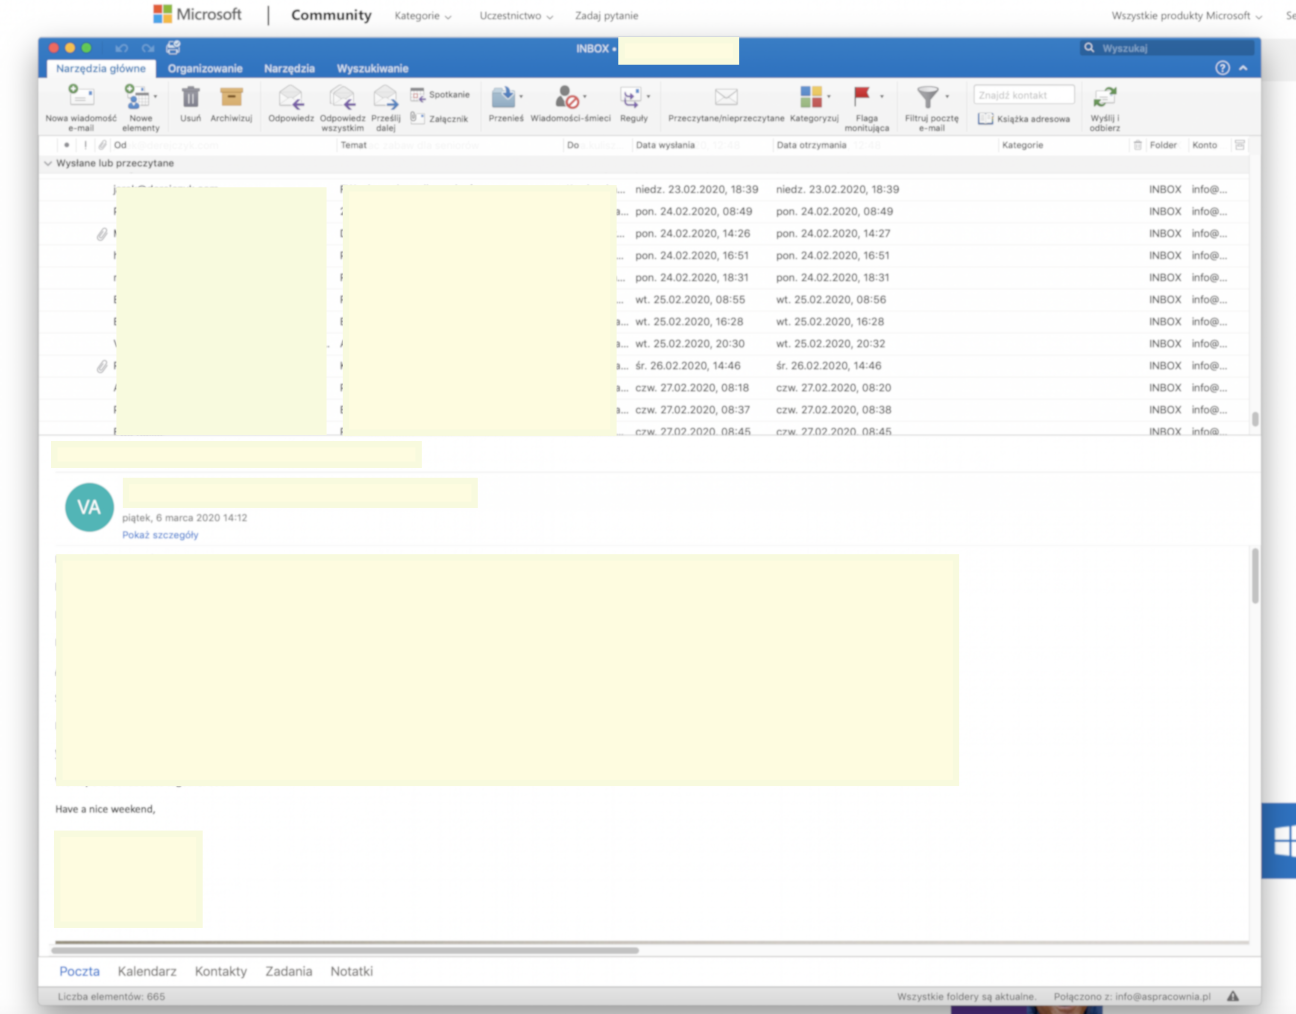Switch to the Organizowanie ribbon tab
This screenshot has width=1296, height=1014.
(x=205, y=68)
